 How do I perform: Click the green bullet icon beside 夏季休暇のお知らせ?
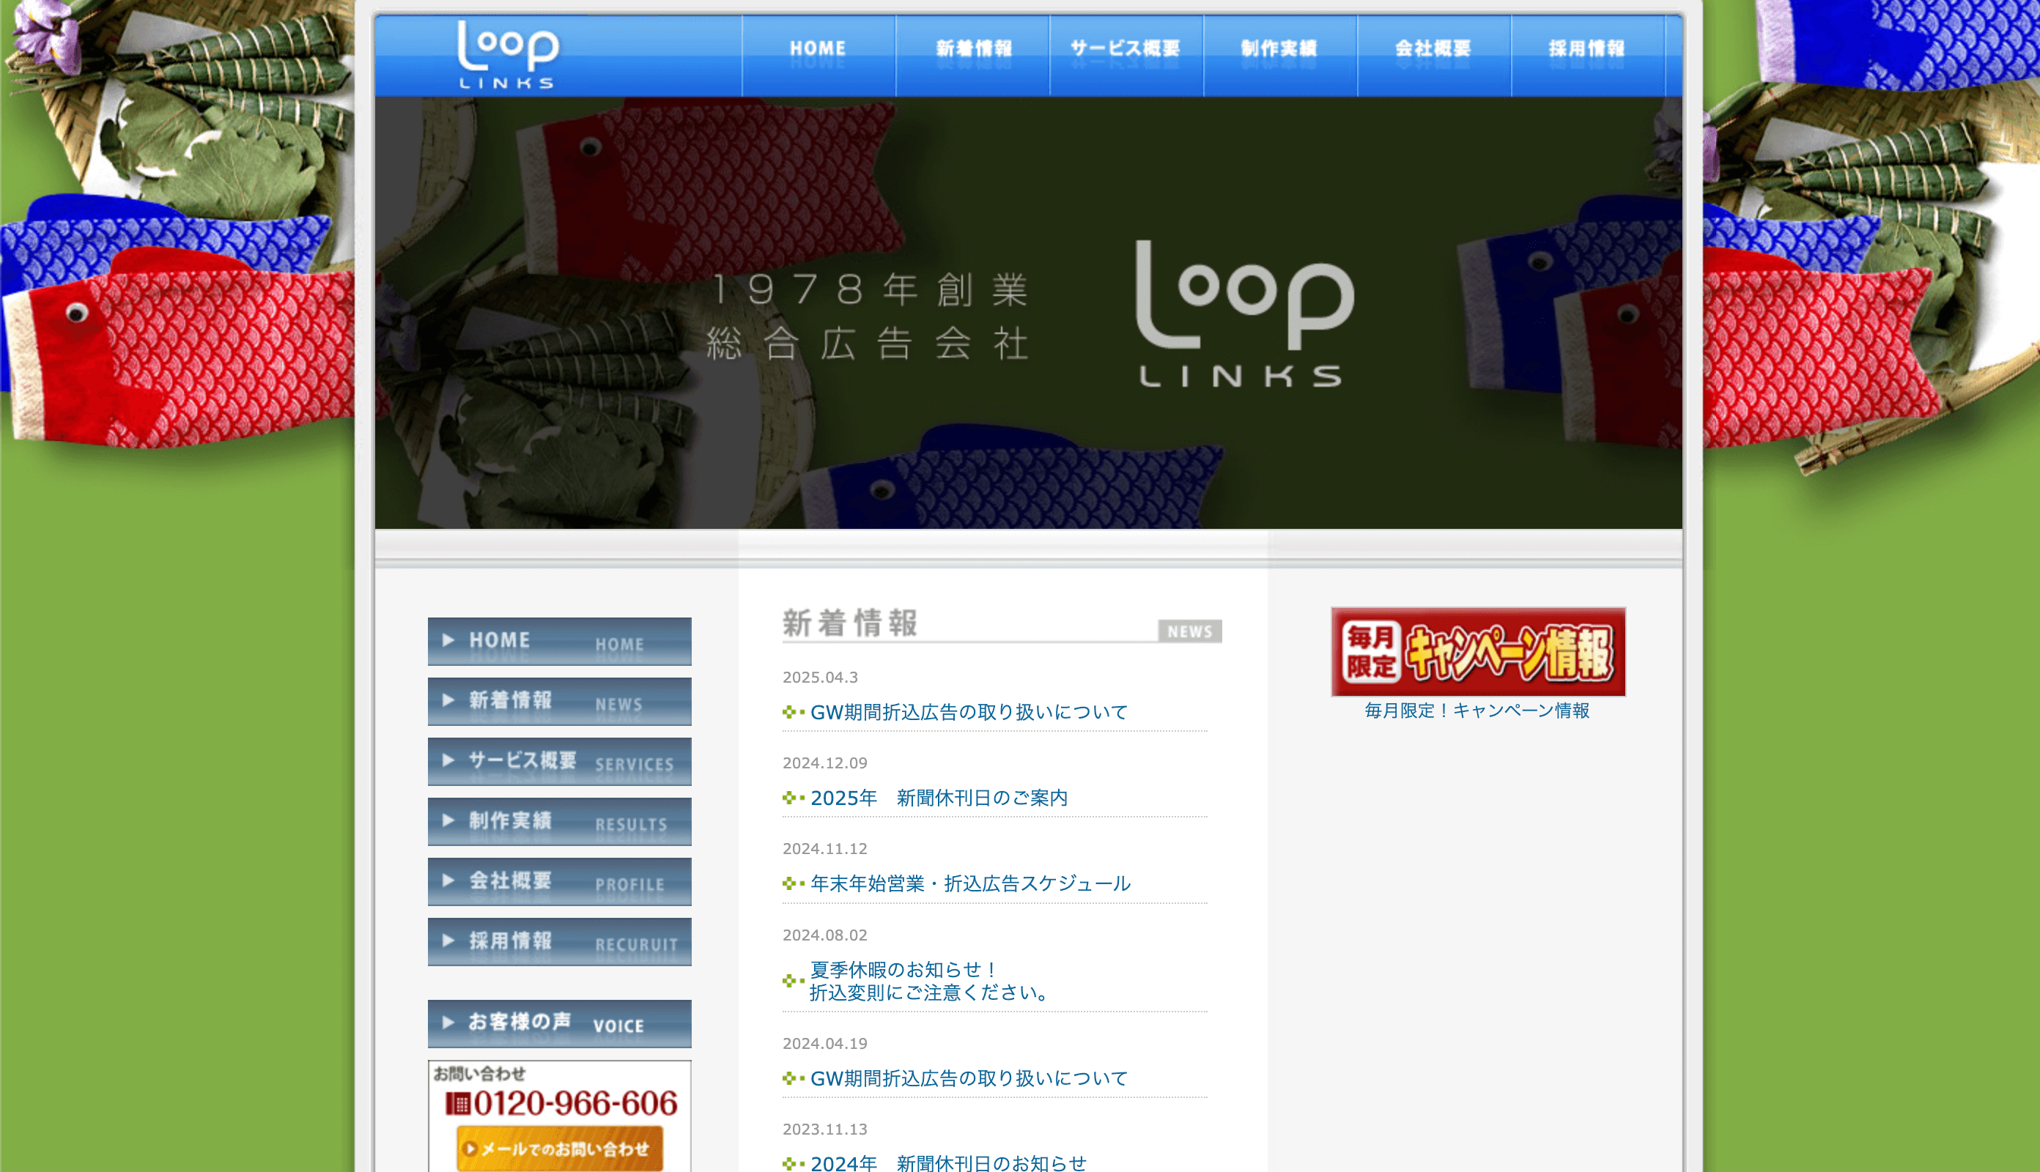pyautogui.click(x=793, y=980)
